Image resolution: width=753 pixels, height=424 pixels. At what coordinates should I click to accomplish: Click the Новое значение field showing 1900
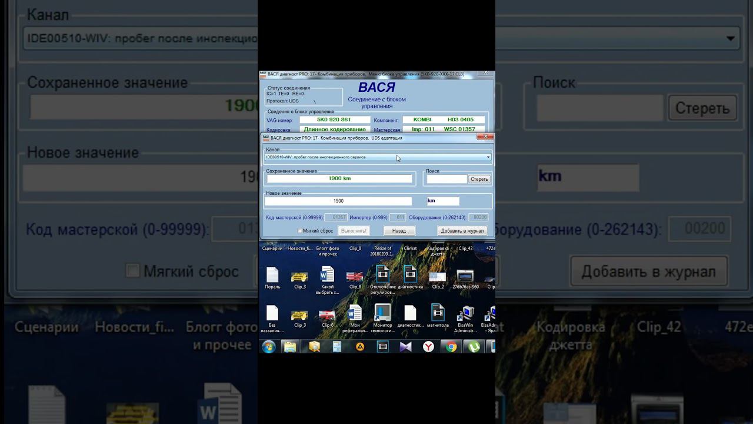(338, 201)
